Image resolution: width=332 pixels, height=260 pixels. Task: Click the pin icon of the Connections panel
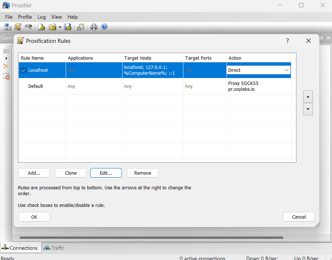tap(322, 38)
